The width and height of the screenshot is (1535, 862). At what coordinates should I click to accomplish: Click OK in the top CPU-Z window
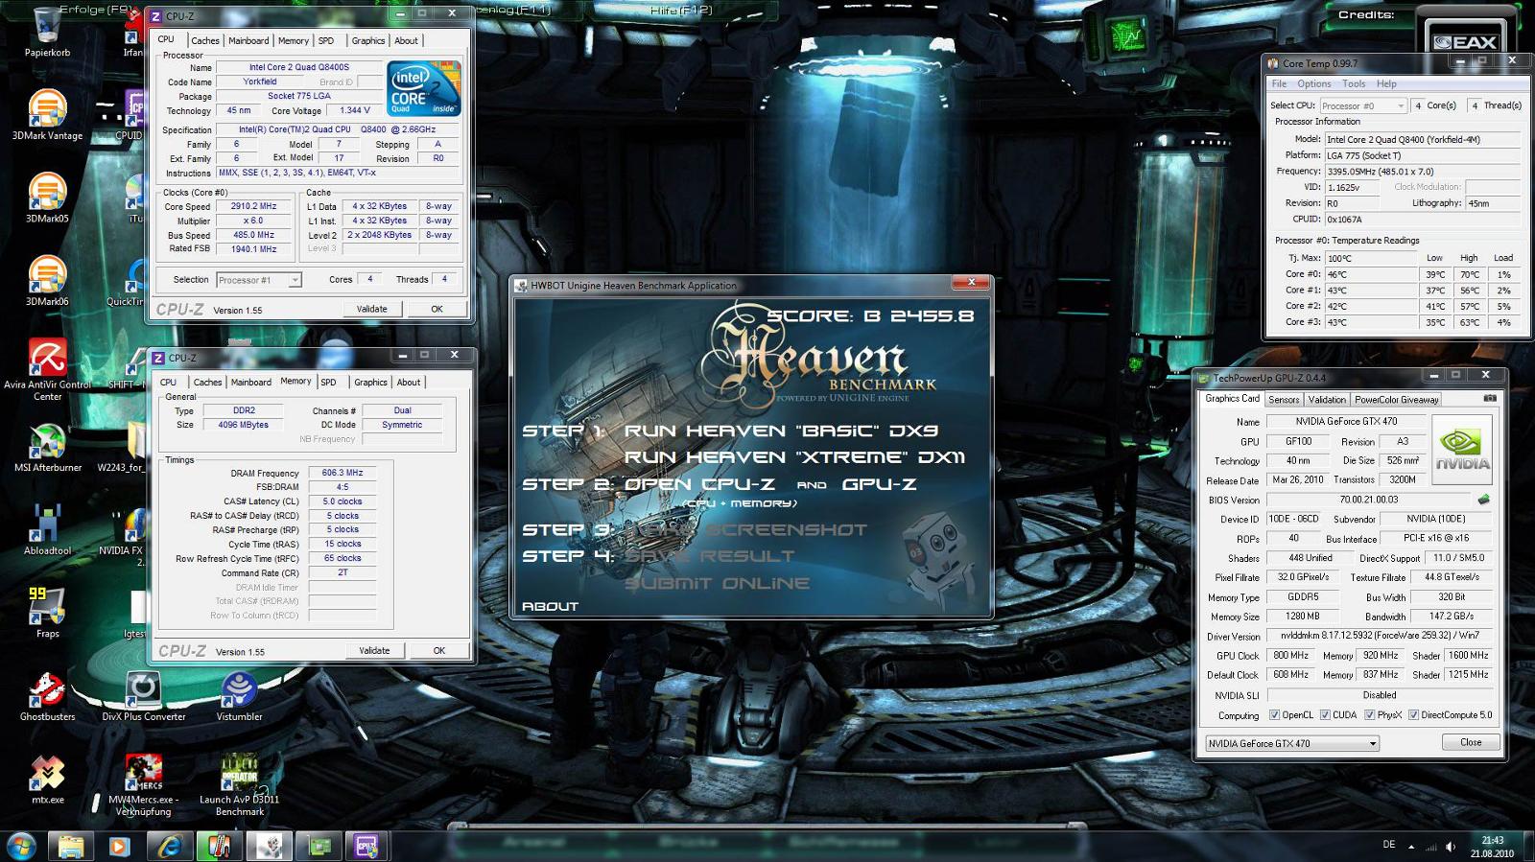click(x=437, y=309)
